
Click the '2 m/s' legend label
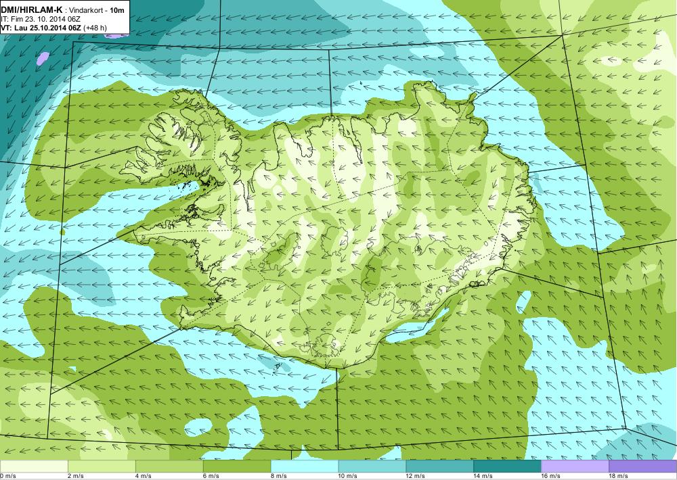pyautogui.click(x=76, y=476)
